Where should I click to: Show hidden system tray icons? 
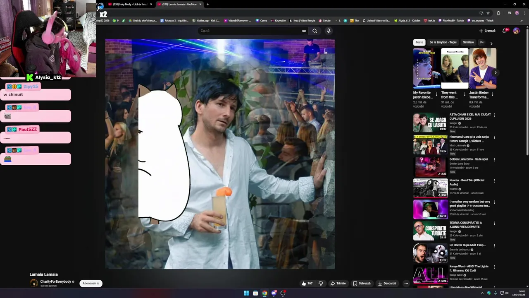482,293
